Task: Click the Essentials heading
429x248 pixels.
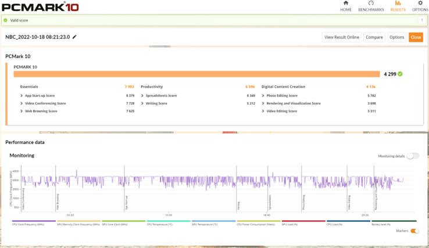Action: point(29,87)
